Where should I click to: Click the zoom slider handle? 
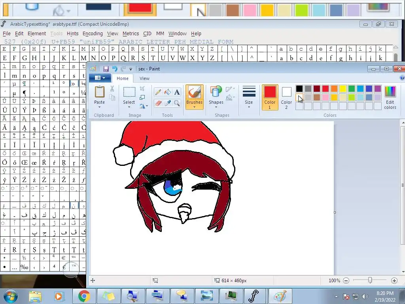[370, 280]
